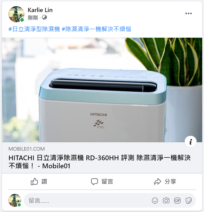Screen dimensions: 204x212
Task: Open hashtag #日立清淨型除濕機
Action: (34, 29)
